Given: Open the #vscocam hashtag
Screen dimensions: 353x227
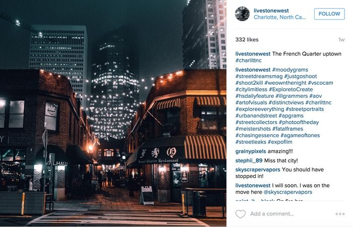Looking at the screenshot, I should (320, 83).
